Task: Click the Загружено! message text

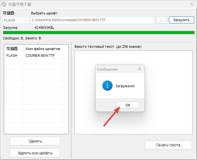Action: click(x=125, y=86)
